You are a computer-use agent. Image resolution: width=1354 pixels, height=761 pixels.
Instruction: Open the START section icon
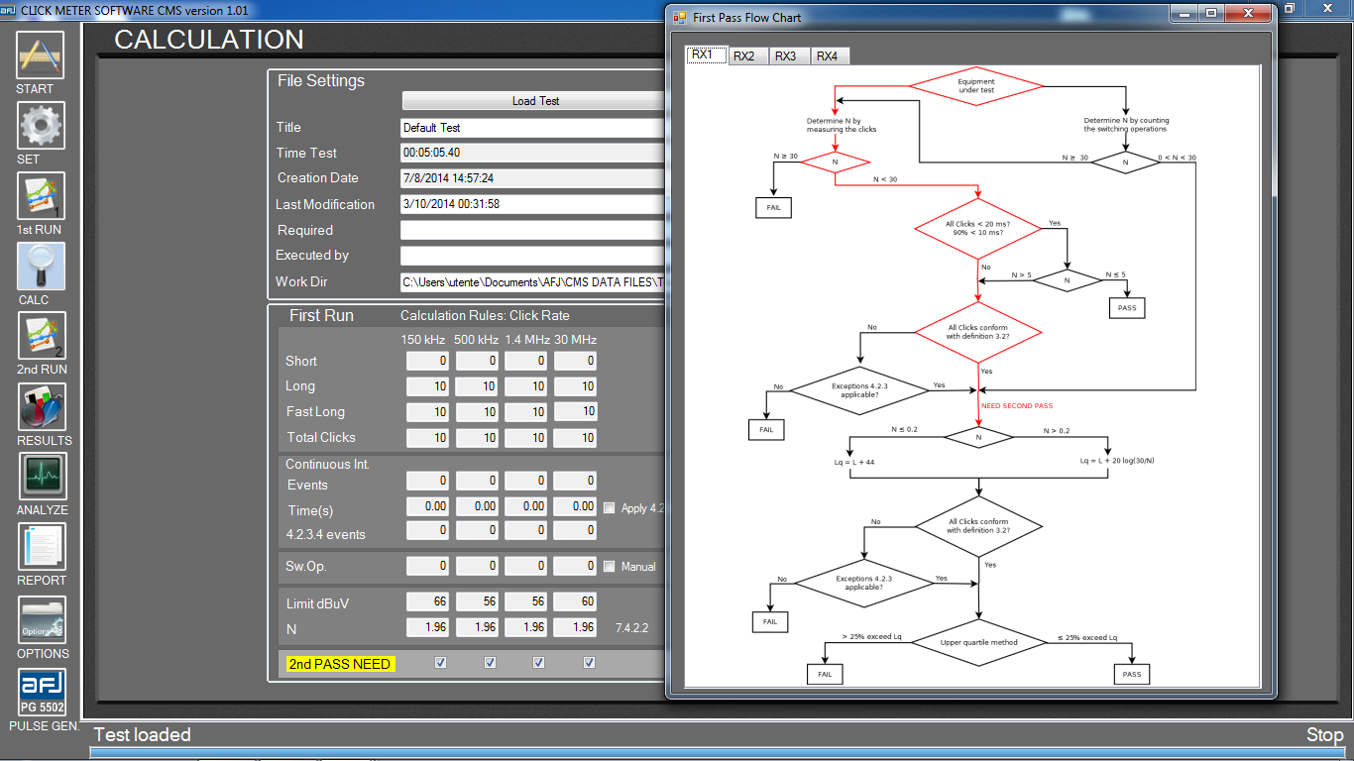41,55
